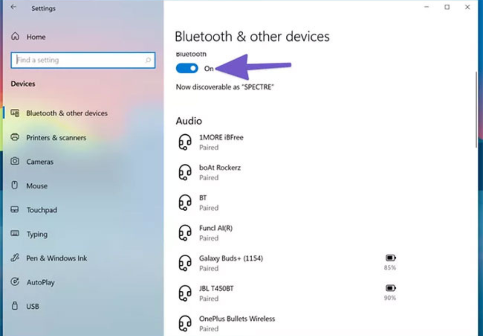Minimize the Settings window

click(427, 7)
